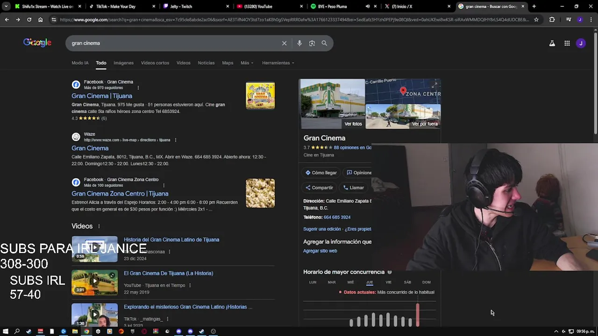Viewport: 598px width, 336px height.
Task: Expand the map thumbnail in knowledge panel
Action: [x=435, y=84]
